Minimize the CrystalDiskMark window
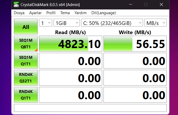 pos(131,4)
